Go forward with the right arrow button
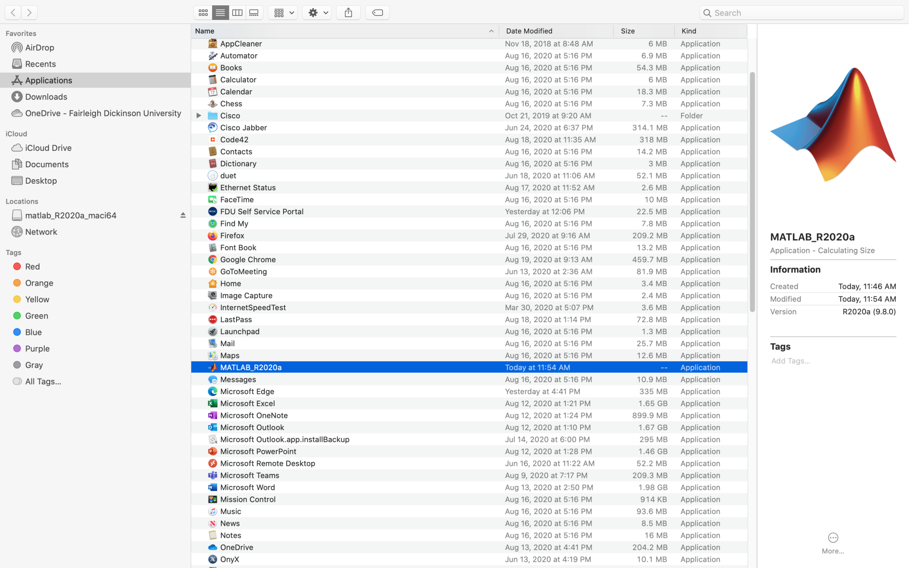The width and height of the screenshot is (909, 568). pos(29,12)
